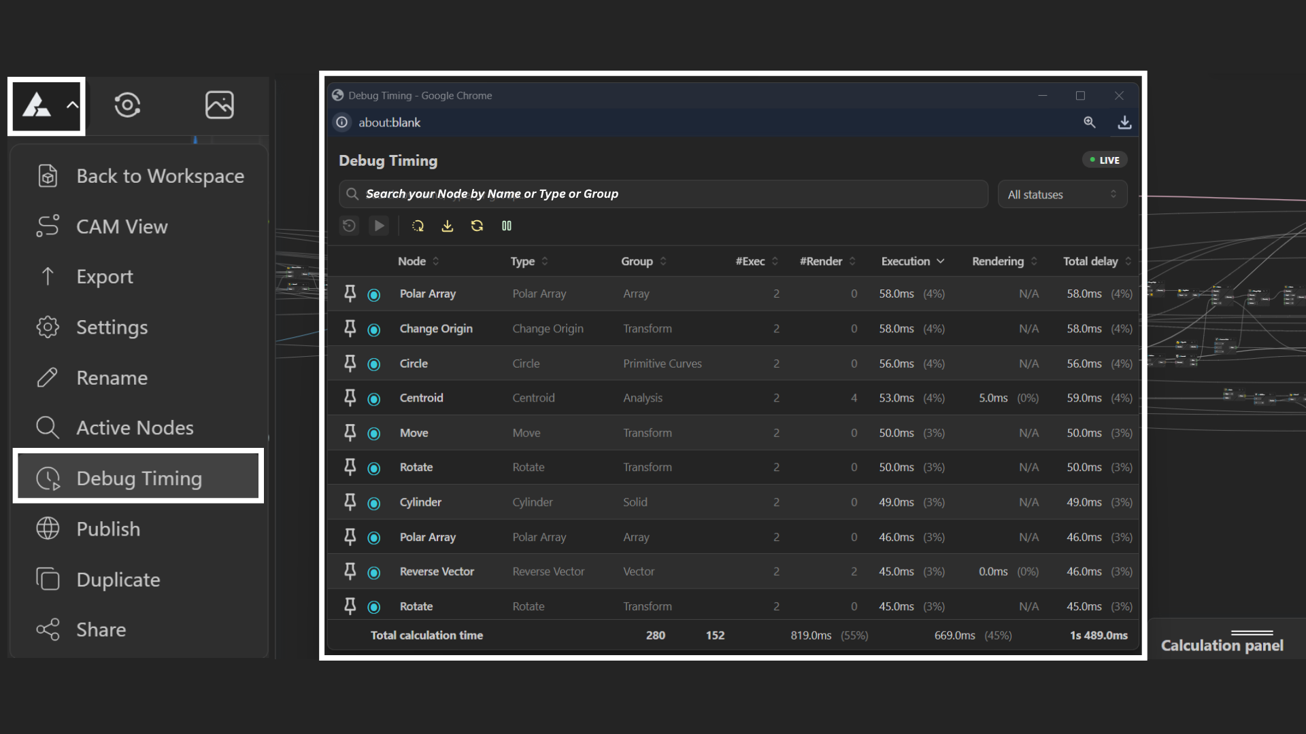This screenshot has height=734, width=1306.
Task: Open Debug Timing menu item
Action: 139,478
